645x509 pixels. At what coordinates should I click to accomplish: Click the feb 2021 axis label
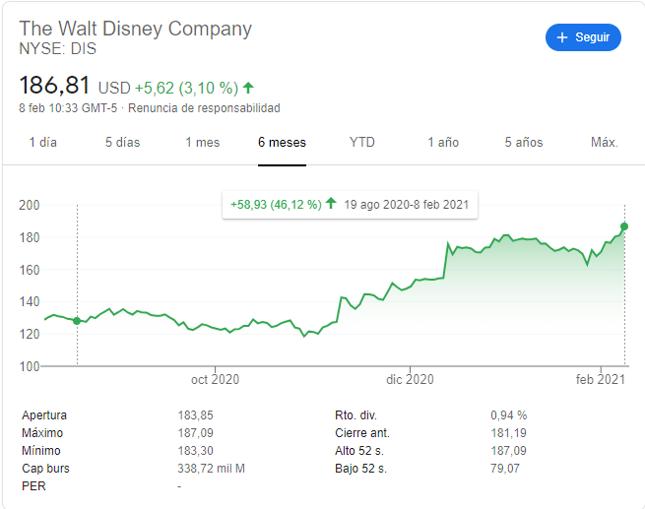(600, 379)
